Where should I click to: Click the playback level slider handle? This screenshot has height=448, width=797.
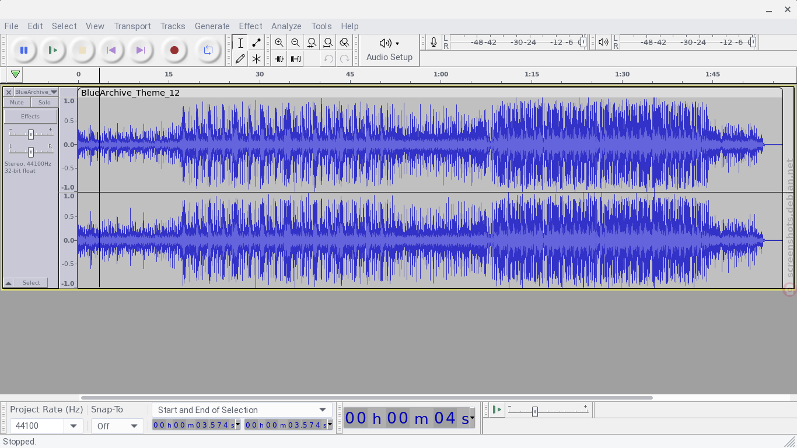coord(753,42)
